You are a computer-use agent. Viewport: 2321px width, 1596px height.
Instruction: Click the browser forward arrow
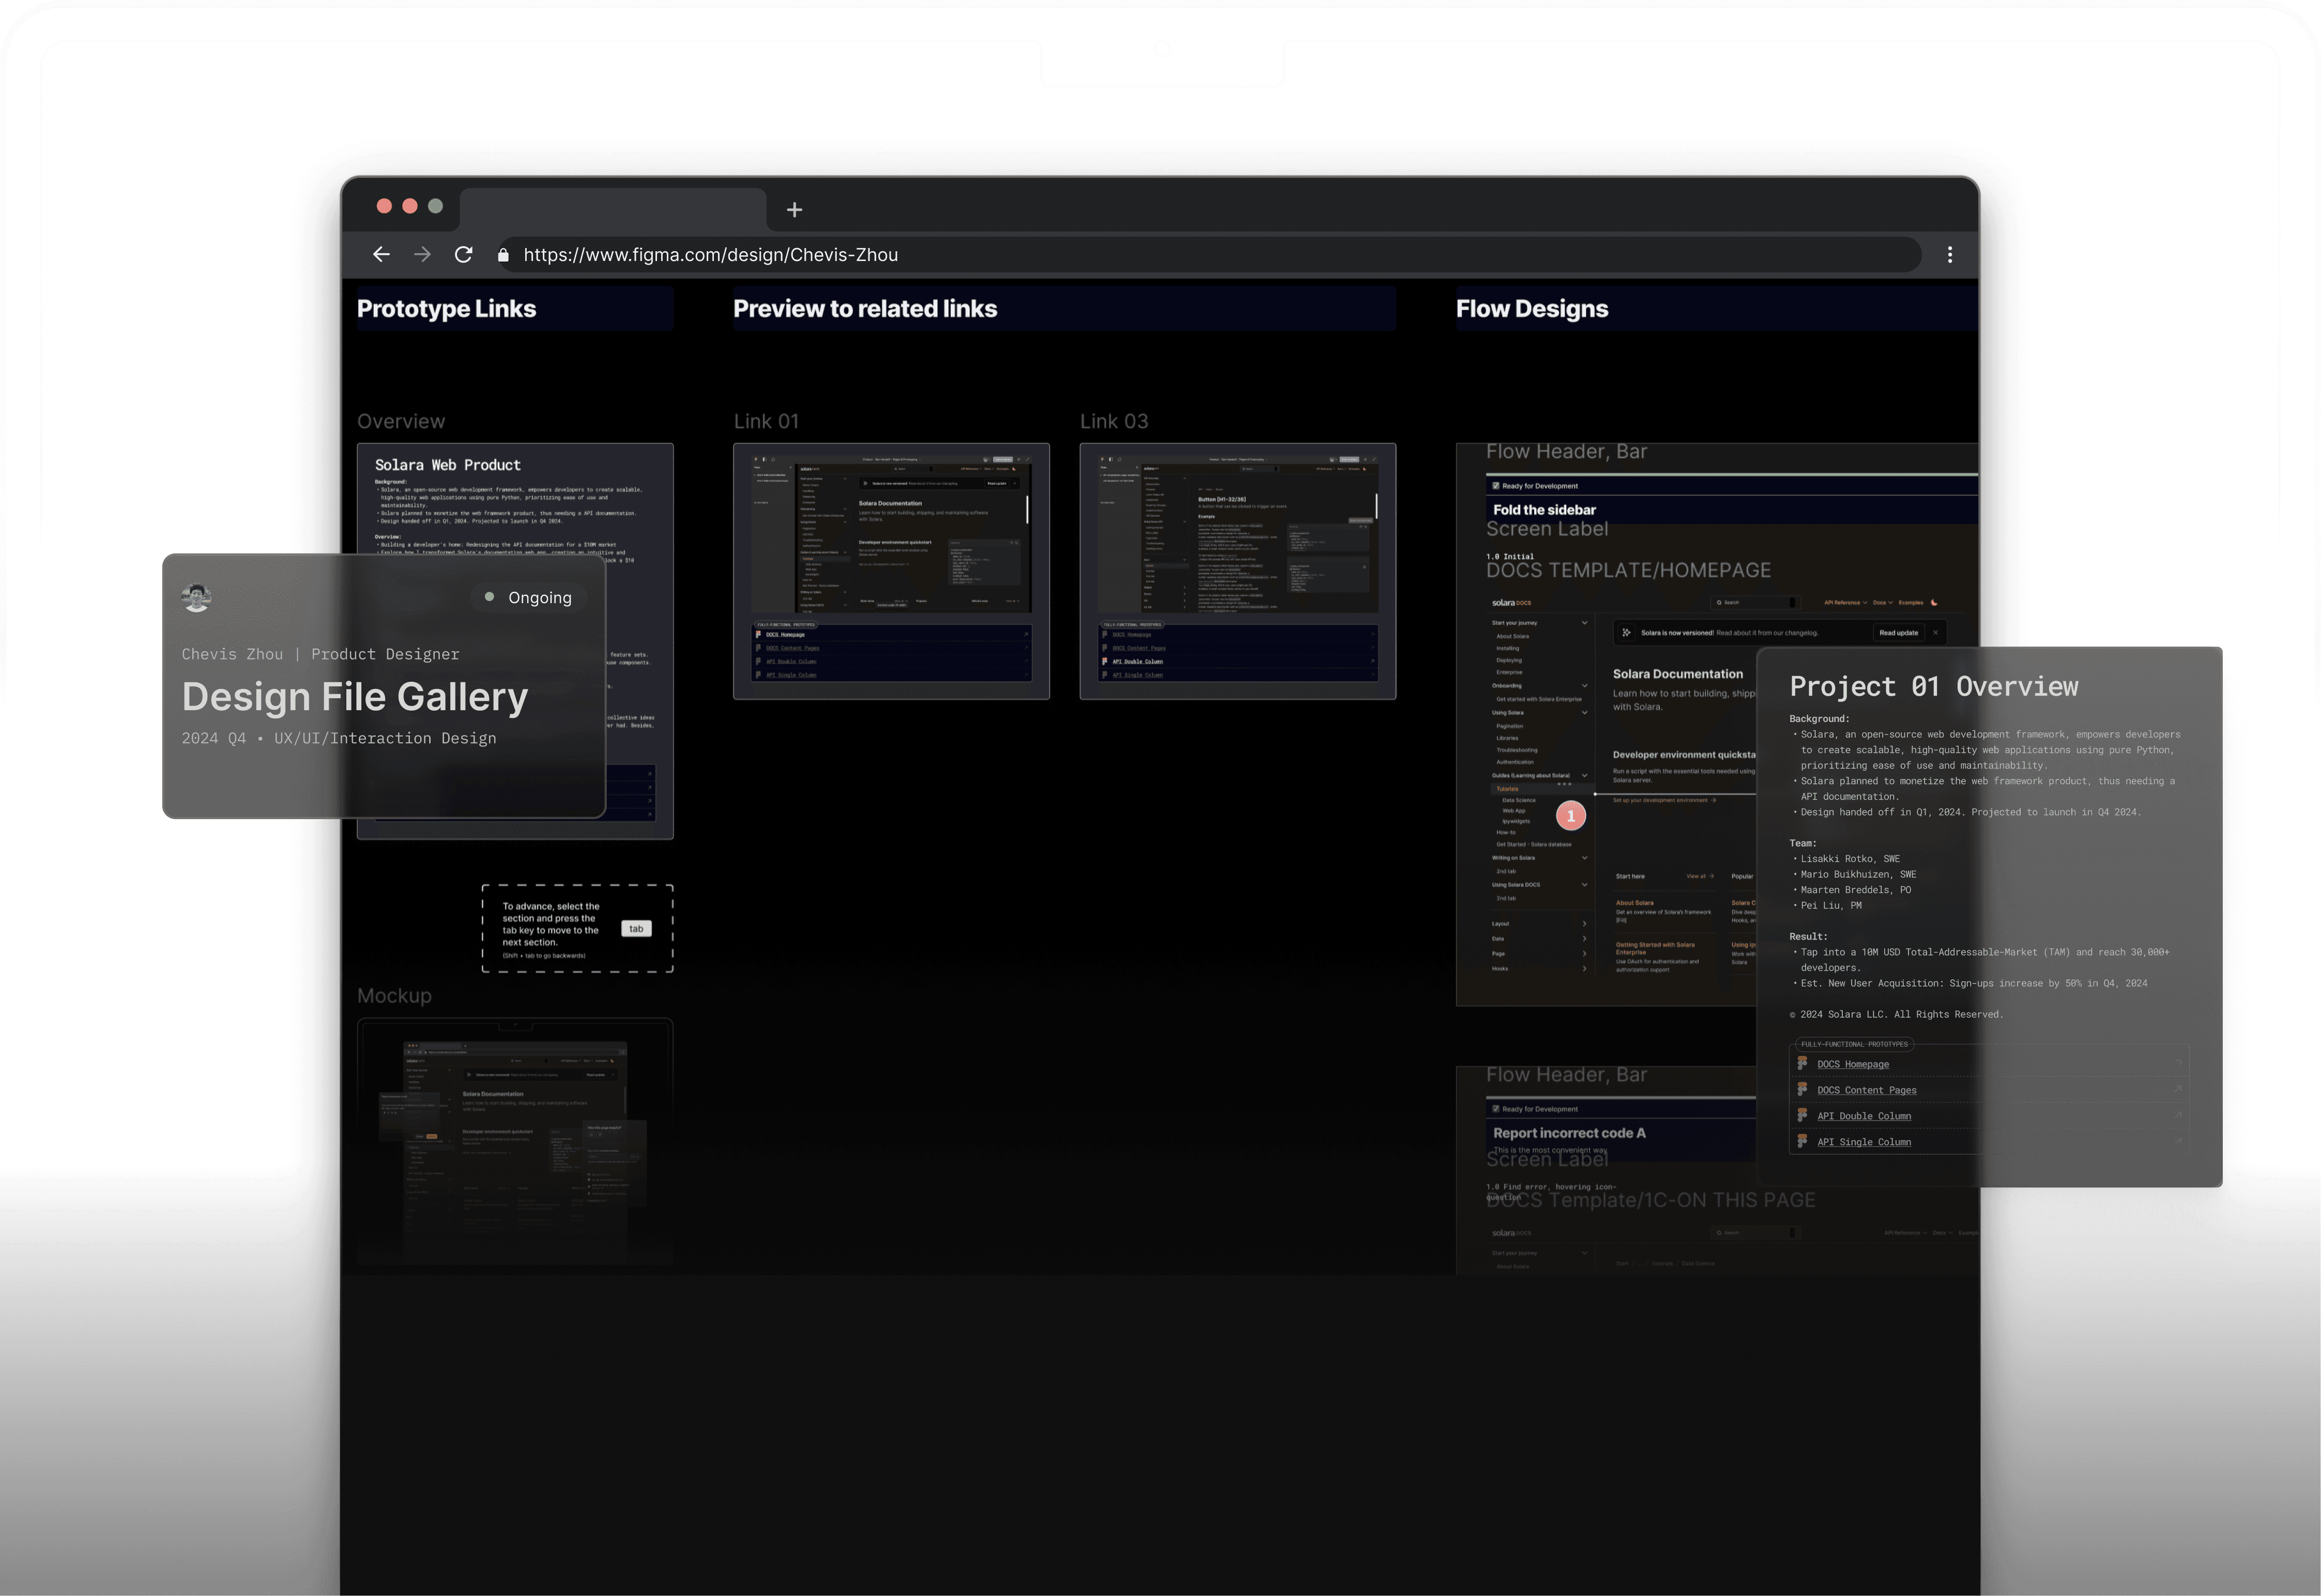[422, 255]
